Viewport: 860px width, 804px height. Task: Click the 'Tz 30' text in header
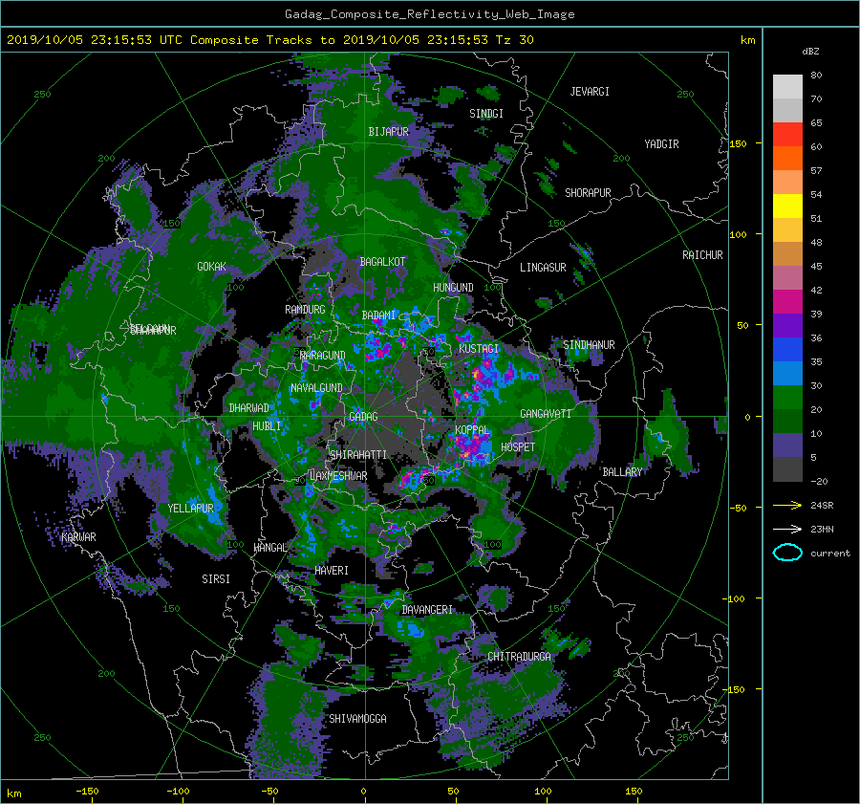[514, 40]
